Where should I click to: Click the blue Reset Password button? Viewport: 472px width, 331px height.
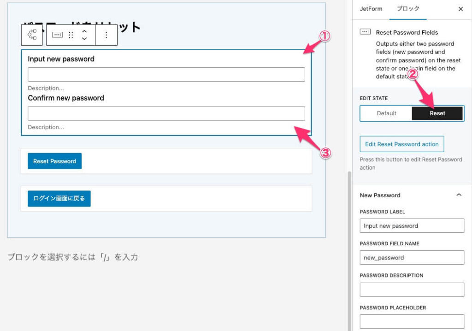click(x=54, y=161)
